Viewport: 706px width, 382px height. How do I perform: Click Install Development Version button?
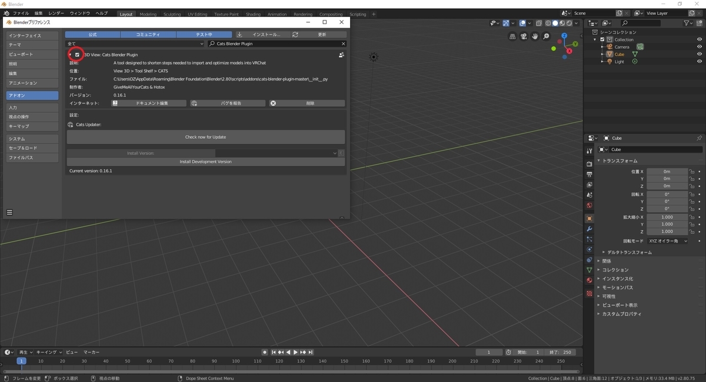(x=205, y=162)
